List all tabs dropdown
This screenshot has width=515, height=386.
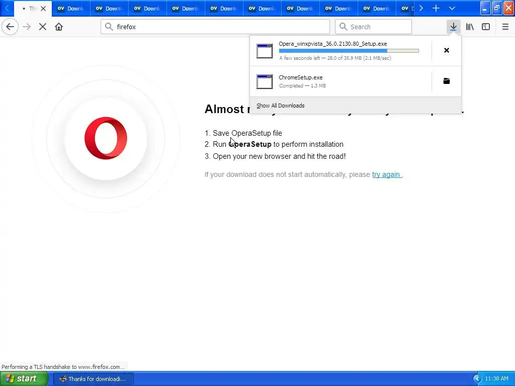pos(452,8)
